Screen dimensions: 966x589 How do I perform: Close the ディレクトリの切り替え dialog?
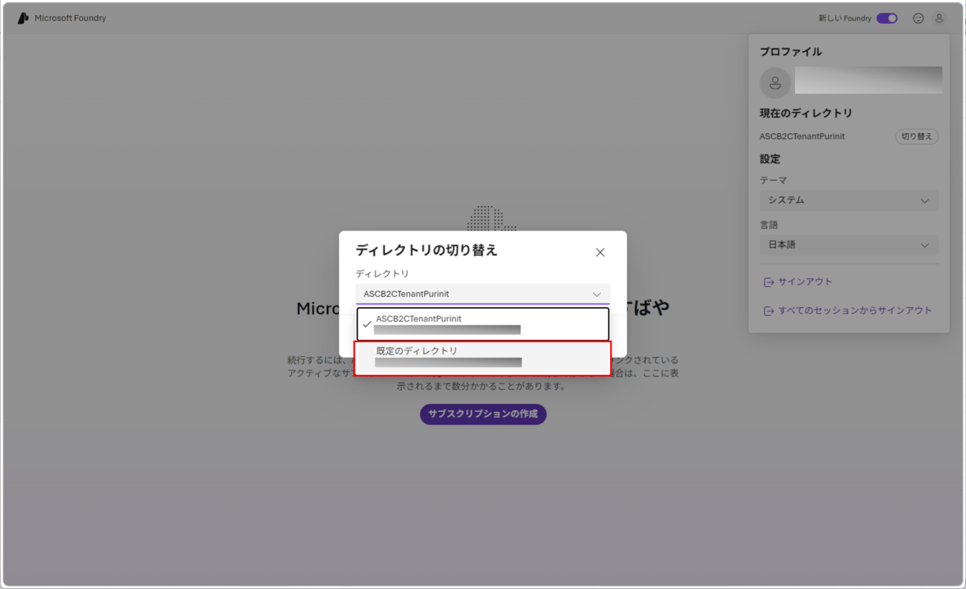[600, 253]
